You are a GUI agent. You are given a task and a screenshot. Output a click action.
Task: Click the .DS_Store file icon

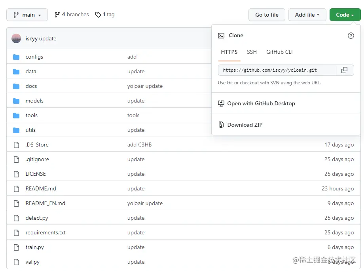tap(17, 145)
